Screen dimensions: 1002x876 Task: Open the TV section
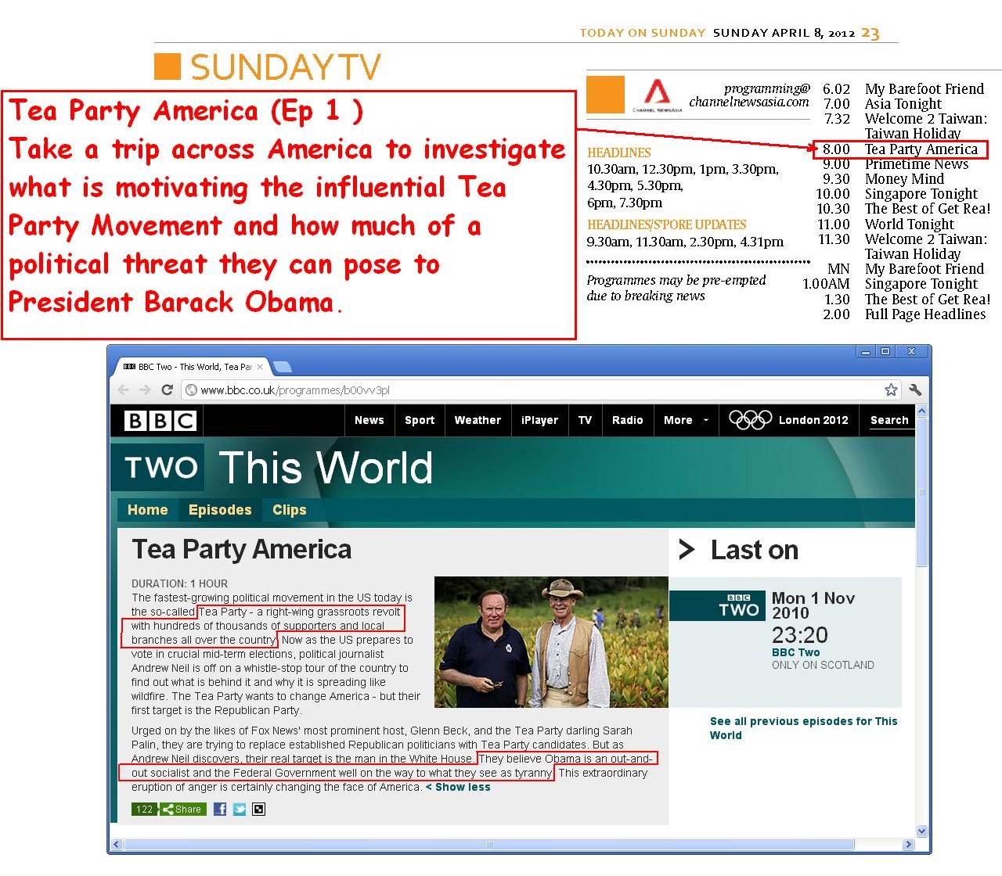pos(585,420)
